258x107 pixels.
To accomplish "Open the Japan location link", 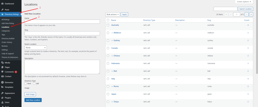I will point(114,94).
